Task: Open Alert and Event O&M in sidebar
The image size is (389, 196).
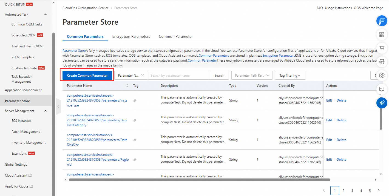Action: (27, 46)
